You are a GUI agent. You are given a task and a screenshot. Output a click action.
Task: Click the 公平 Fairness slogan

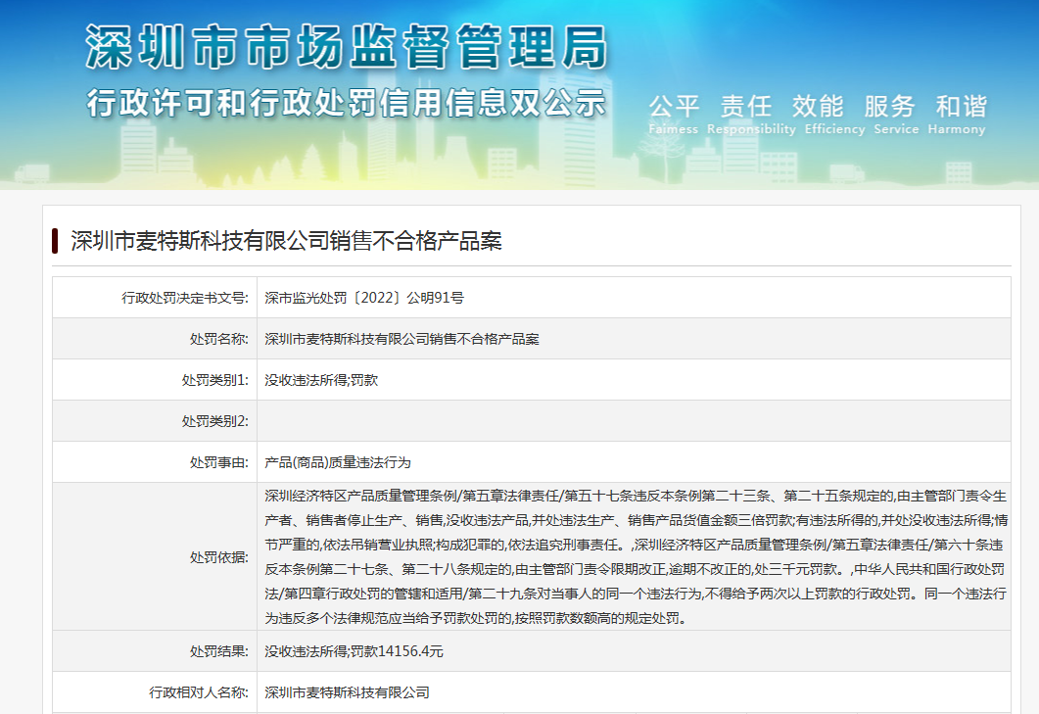pyautogui.click(x=673, y=115)
